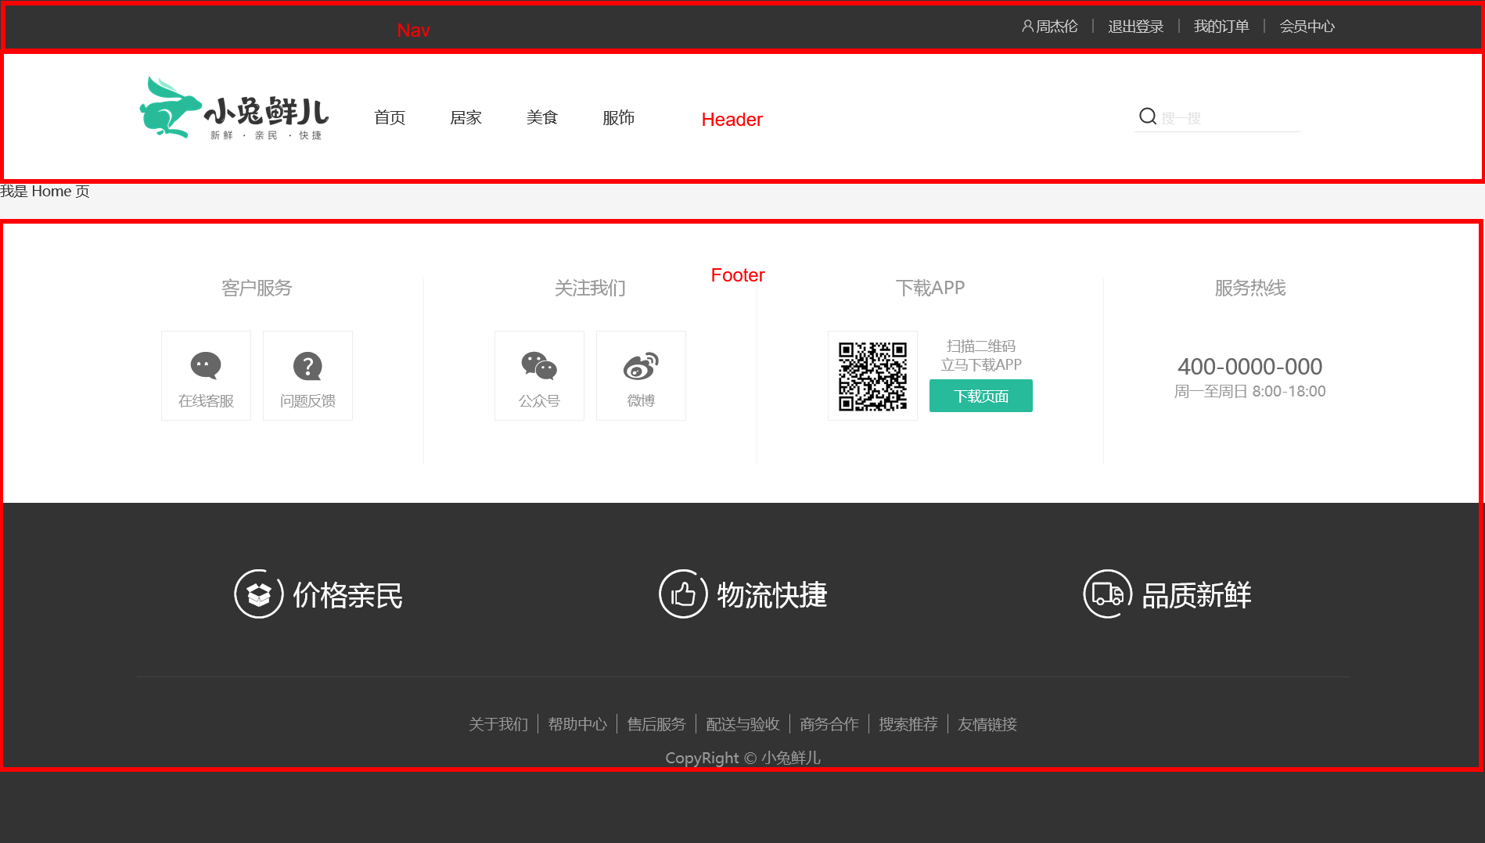Viewport: 1485px width, 843px height.
Task: Click the 物流快捷 thumbs-up icon
Action: (683, 594)
